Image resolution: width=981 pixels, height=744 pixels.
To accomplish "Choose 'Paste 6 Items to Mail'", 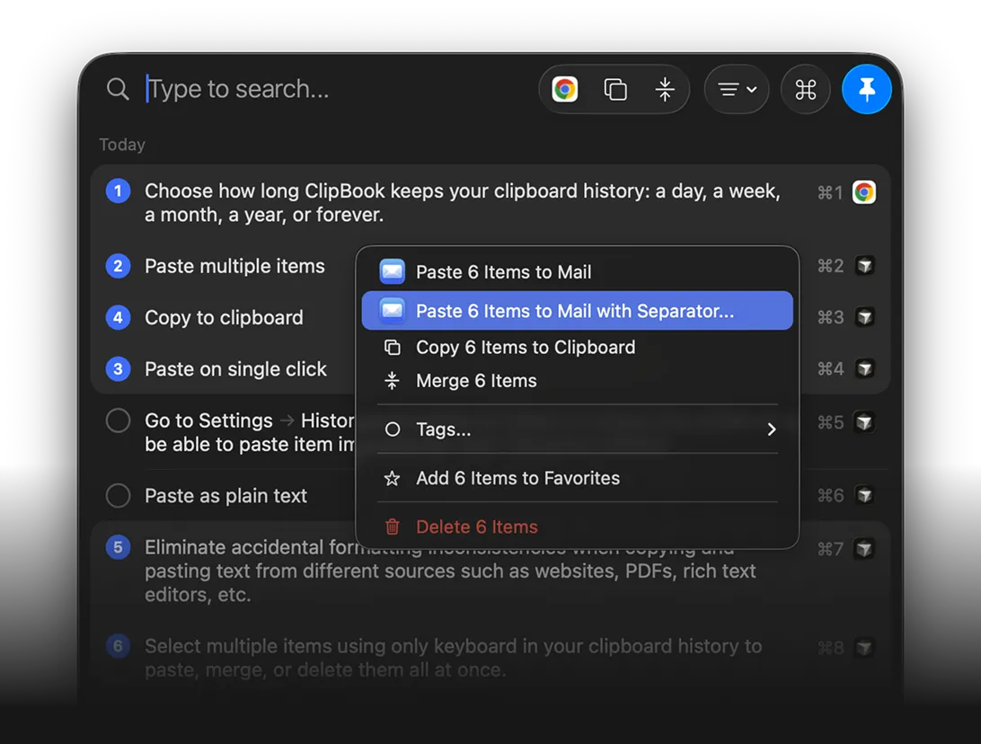I will pyautogui.click(x=577, y=272).
